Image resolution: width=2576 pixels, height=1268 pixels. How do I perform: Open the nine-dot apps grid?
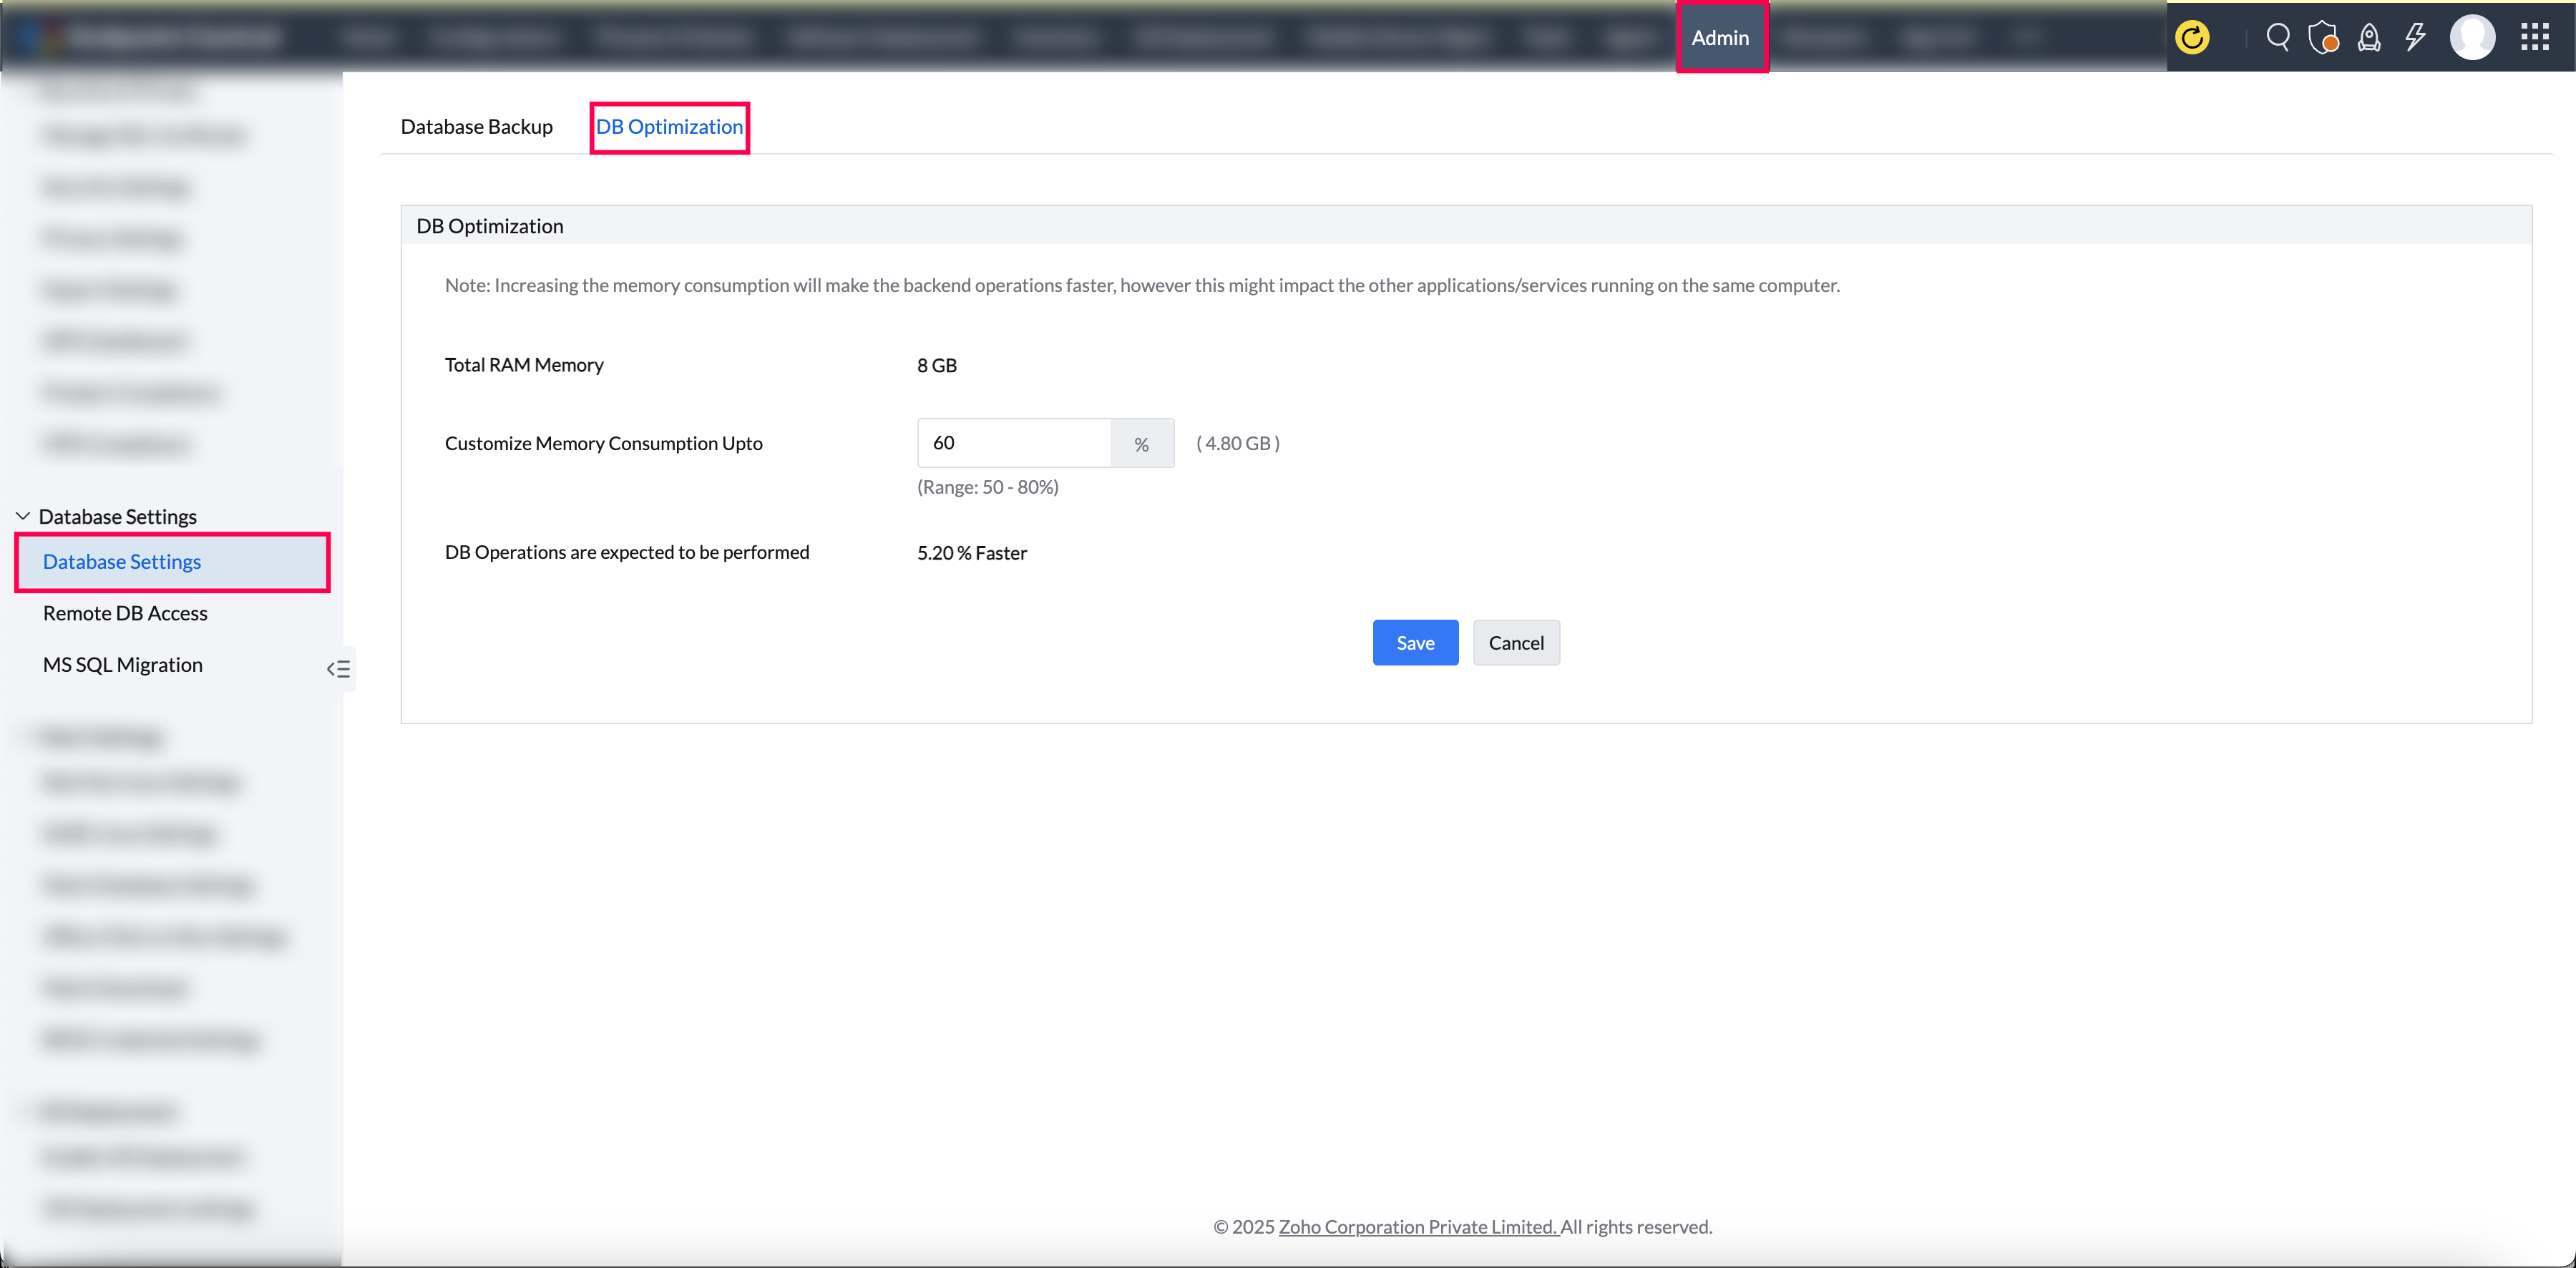2534,38
